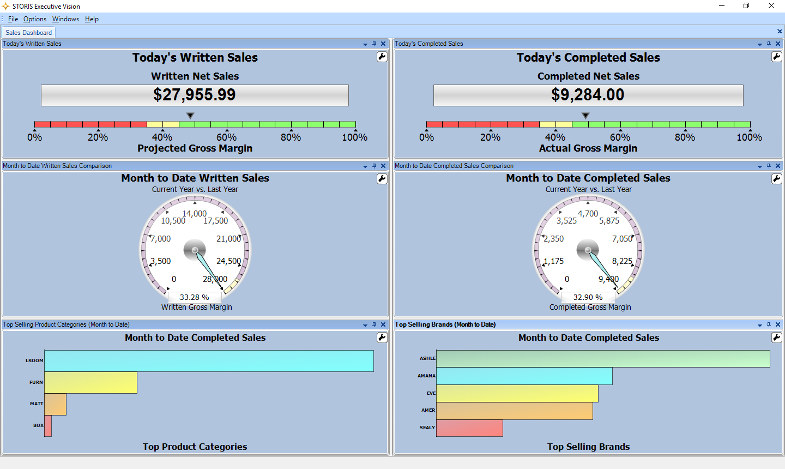Pin Top Selling Brands panel
Screen dimensions: 785x469
[769, 324]
